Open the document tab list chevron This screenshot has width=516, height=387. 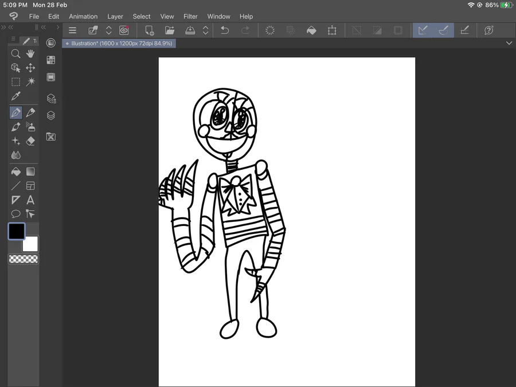[509, 43]
